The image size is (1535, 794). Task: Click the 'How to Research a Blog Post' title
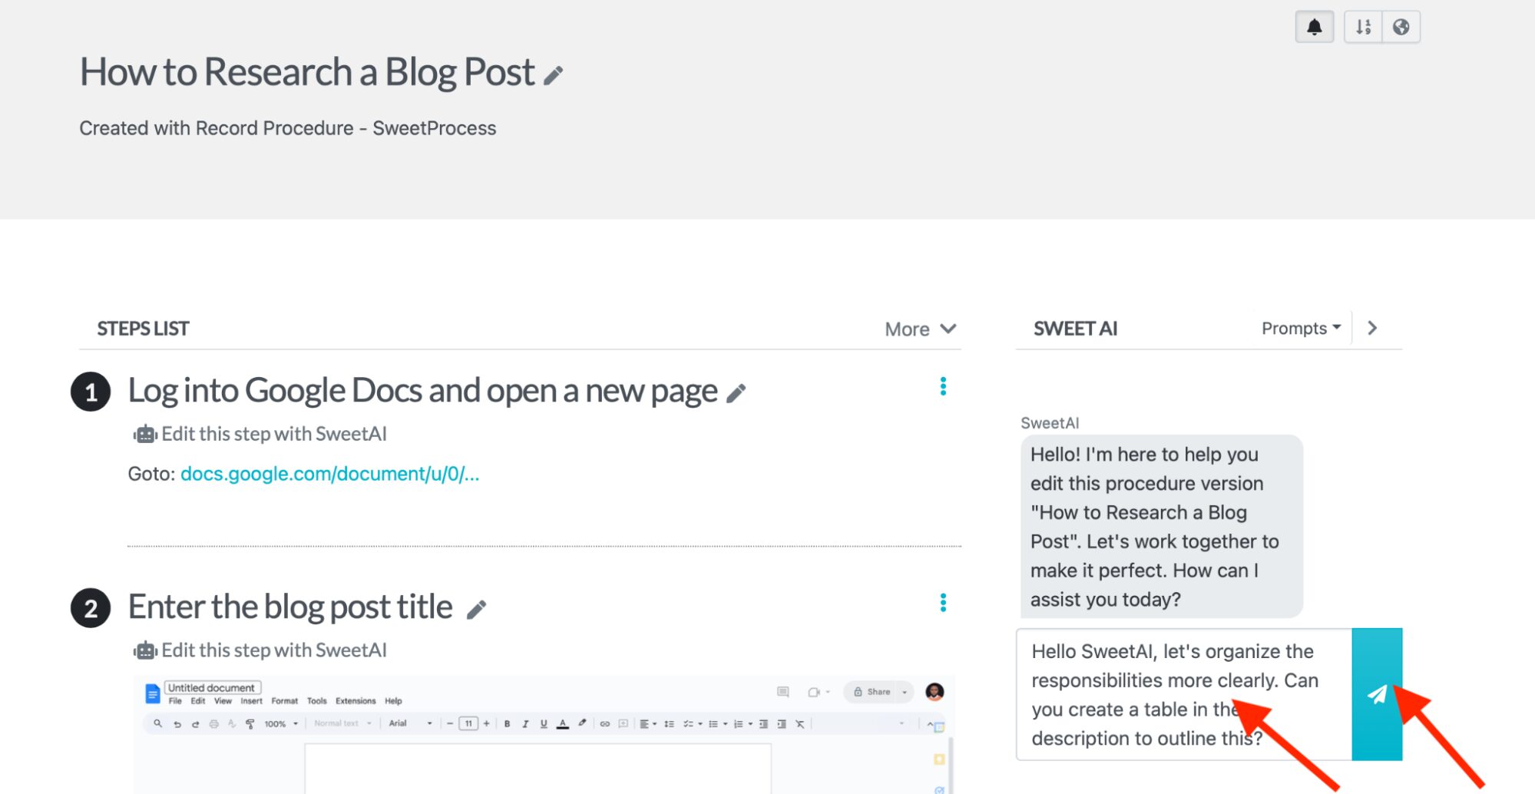click(307, 72)
